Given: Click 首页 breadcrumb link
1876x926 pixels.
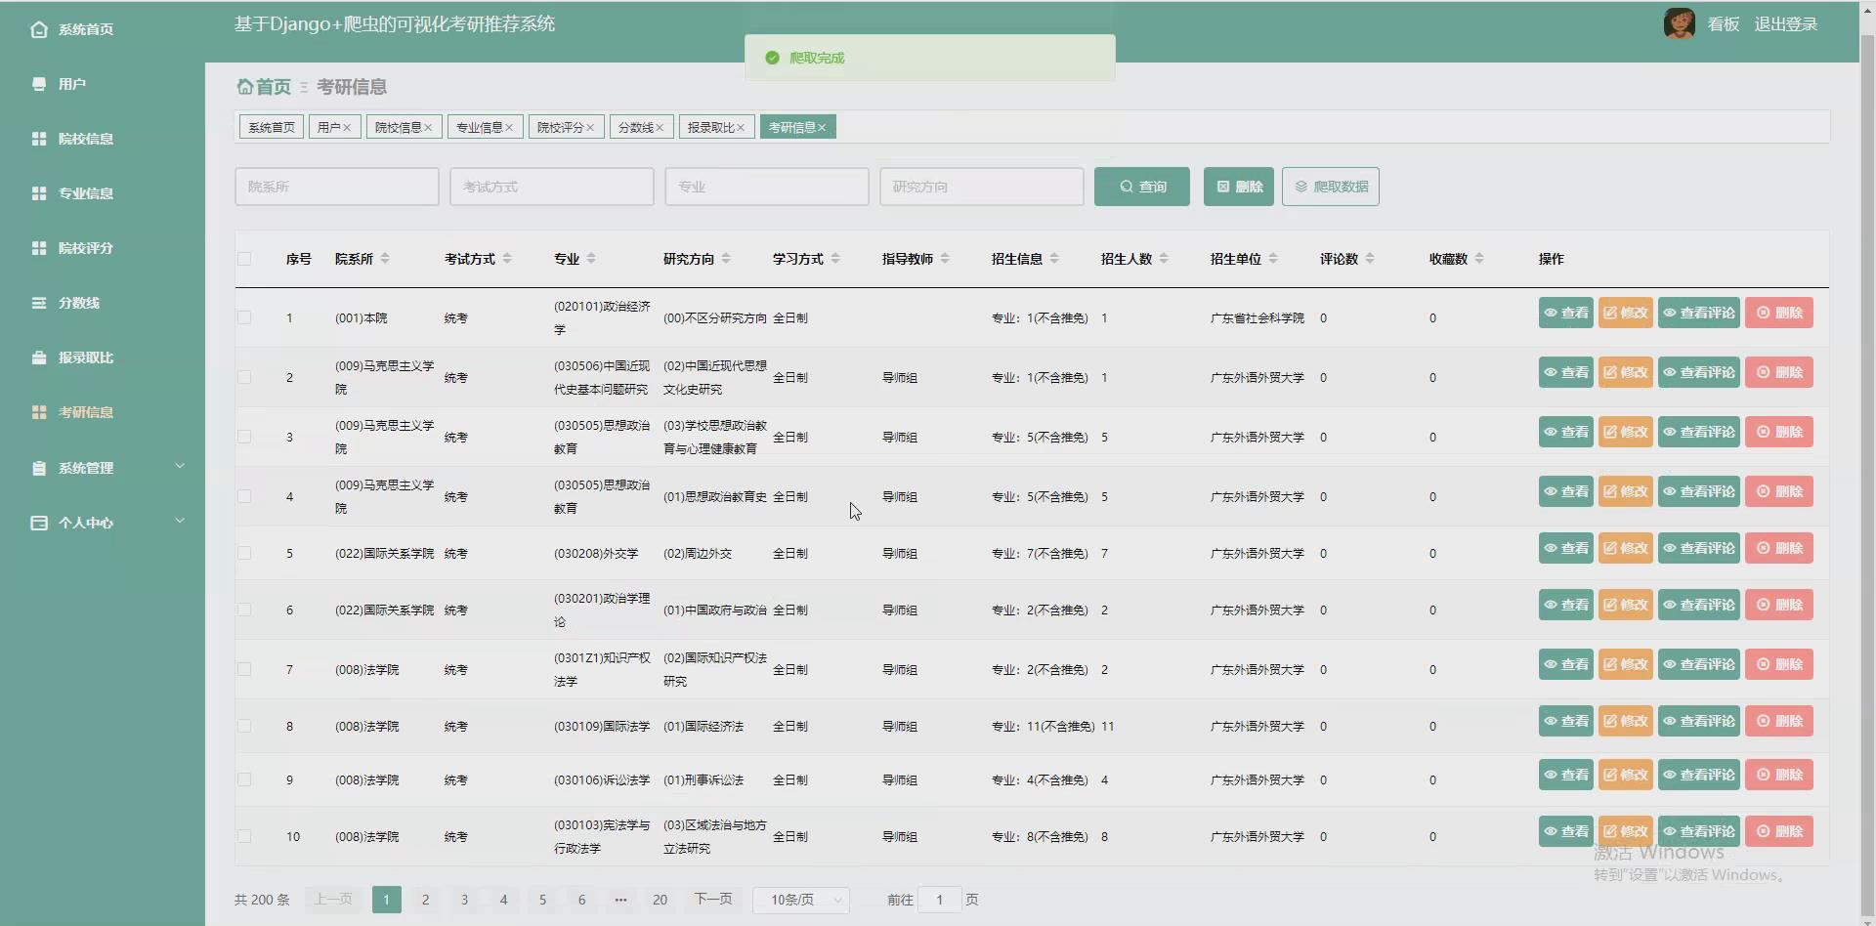Looking at the screenshot, I should tap(274, 87).
